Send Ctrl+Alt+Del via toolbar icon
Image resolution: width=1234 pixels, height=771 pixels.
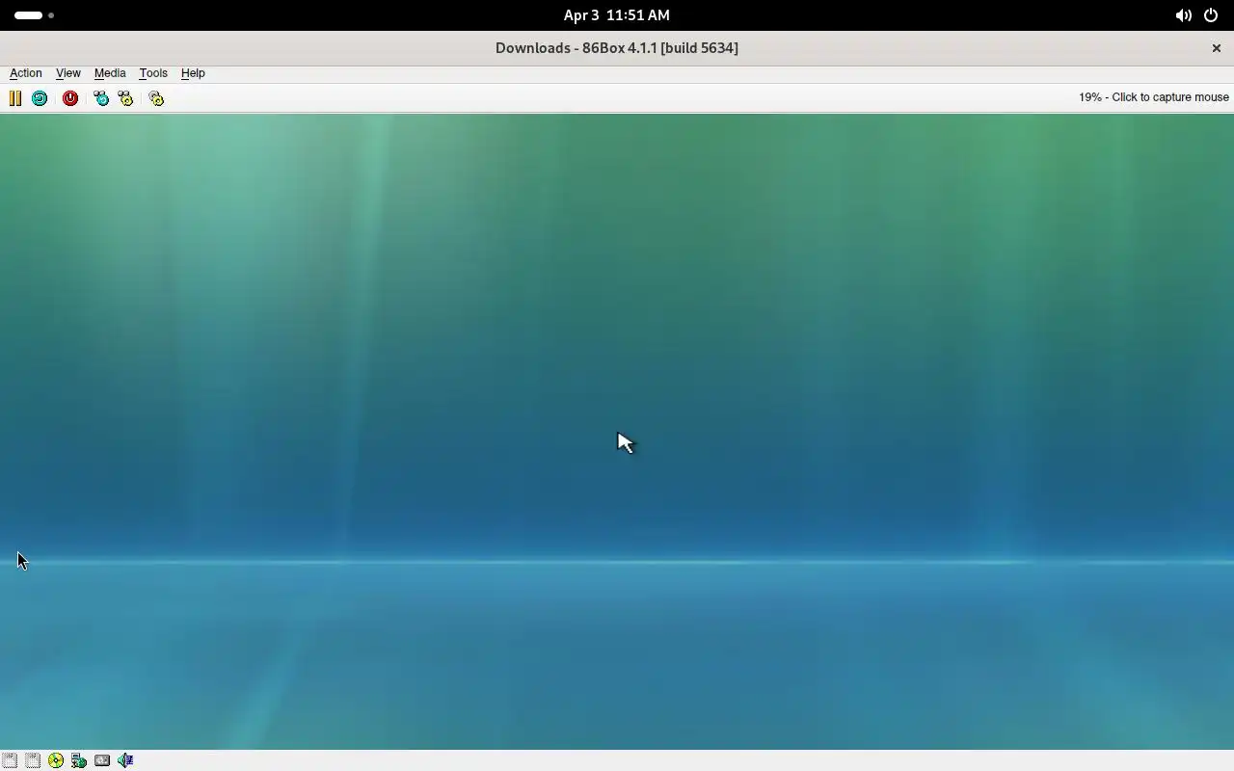click(x=101, y=98)
